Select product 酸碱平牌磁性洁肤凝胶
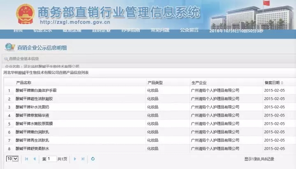This screenshot has width=296, height=169. [34, 99]
